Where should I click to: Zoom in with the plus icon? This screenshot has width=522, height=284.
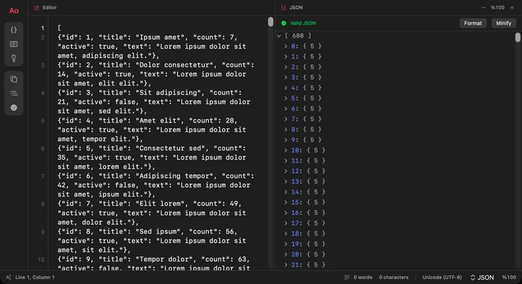[x=512, y=8]
